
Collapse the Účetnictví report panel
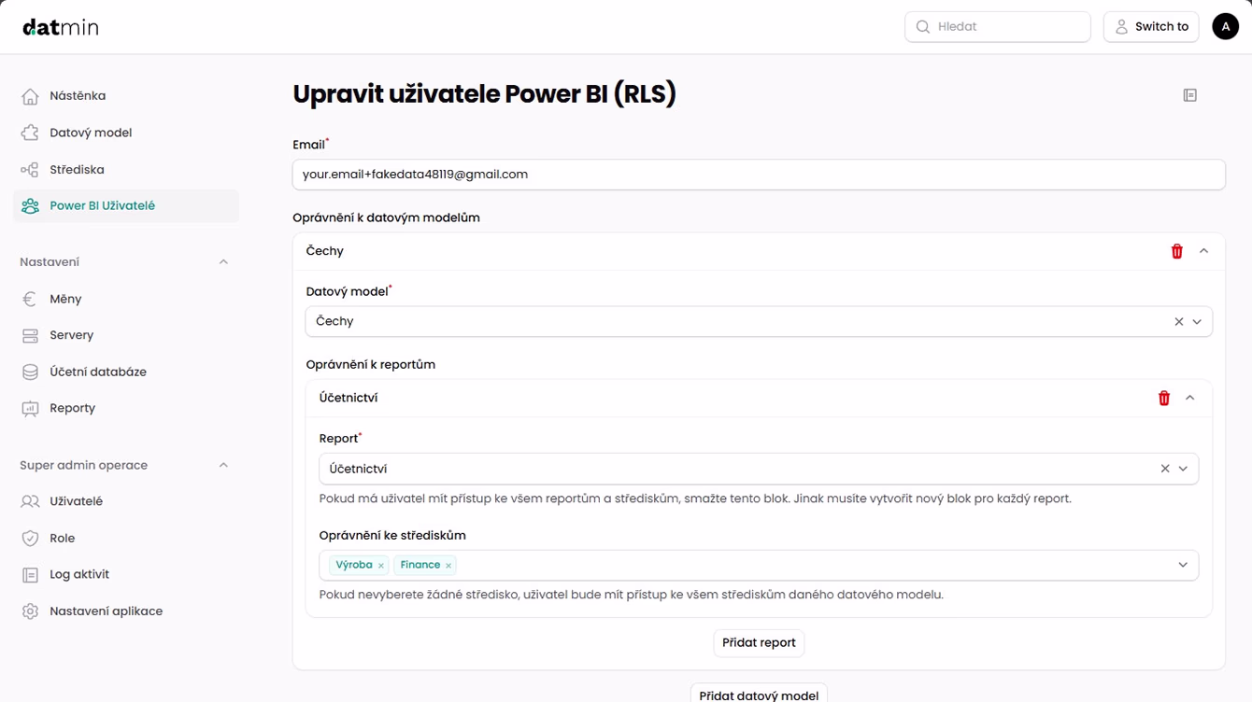pos(1189,399)
